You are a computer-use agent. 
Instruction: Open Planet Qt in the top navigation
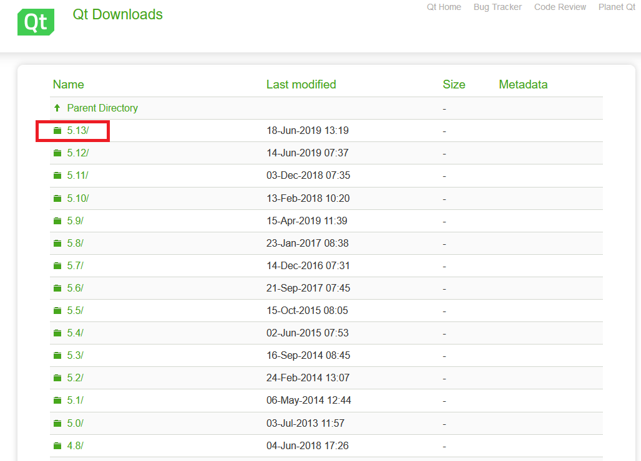tap(617, 7)
